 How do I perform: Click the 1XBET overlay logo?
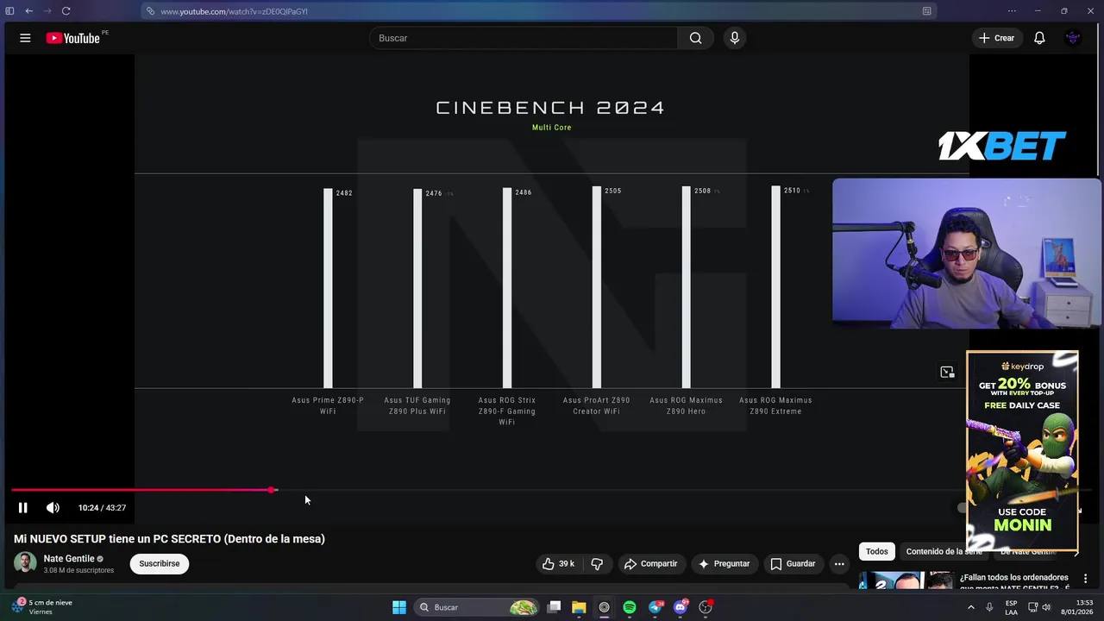(1002, 146)
